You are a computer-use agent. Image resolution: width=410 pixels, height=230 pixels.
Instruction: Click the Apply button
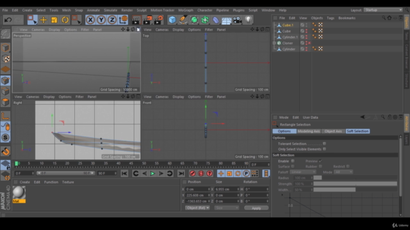coord(256,208)
